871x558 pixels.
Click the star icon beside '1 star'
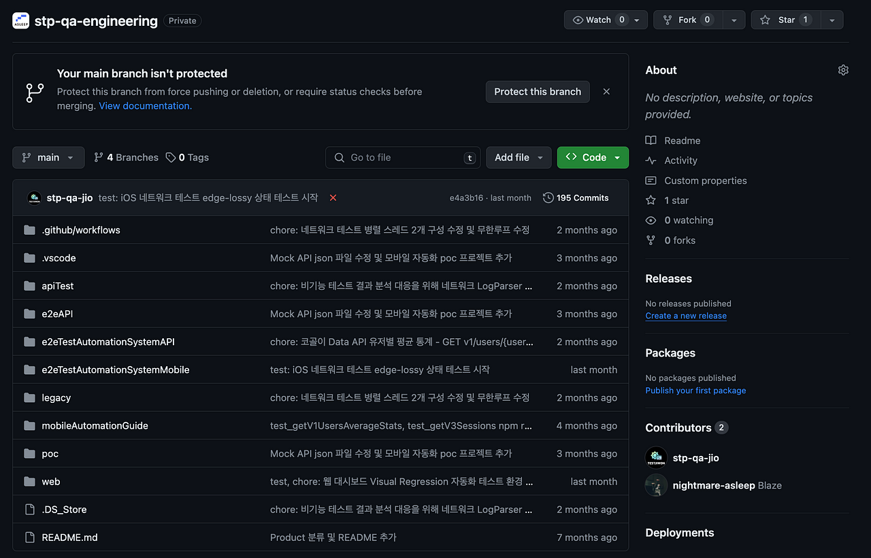pos(651,200)
